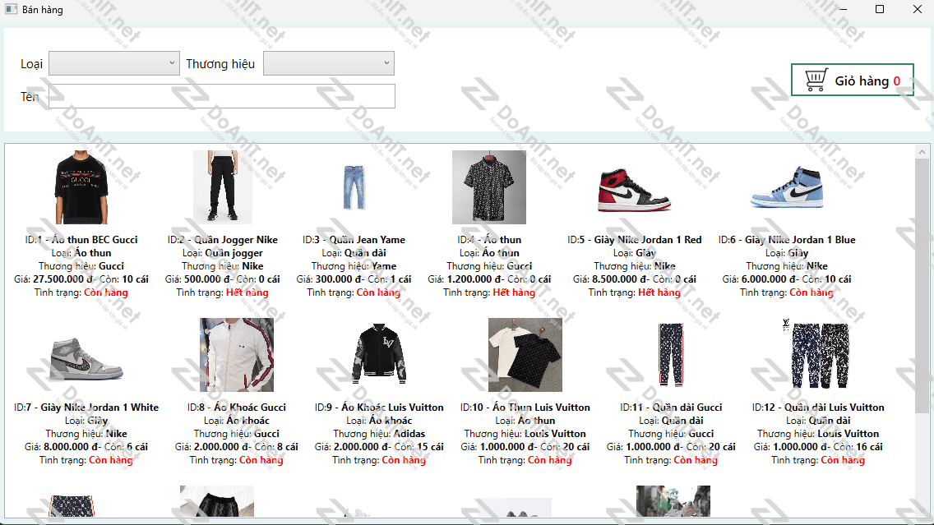Minimize the Bán hàng window

coord(843,9)
